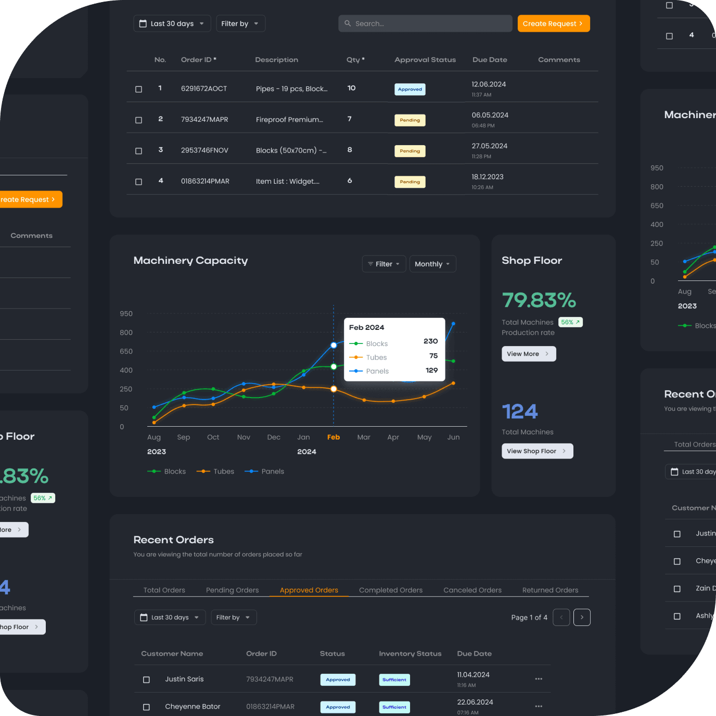Click the Feb data point on Blocks line
Viewport: 716px width, 716px height.
point(334,367)
